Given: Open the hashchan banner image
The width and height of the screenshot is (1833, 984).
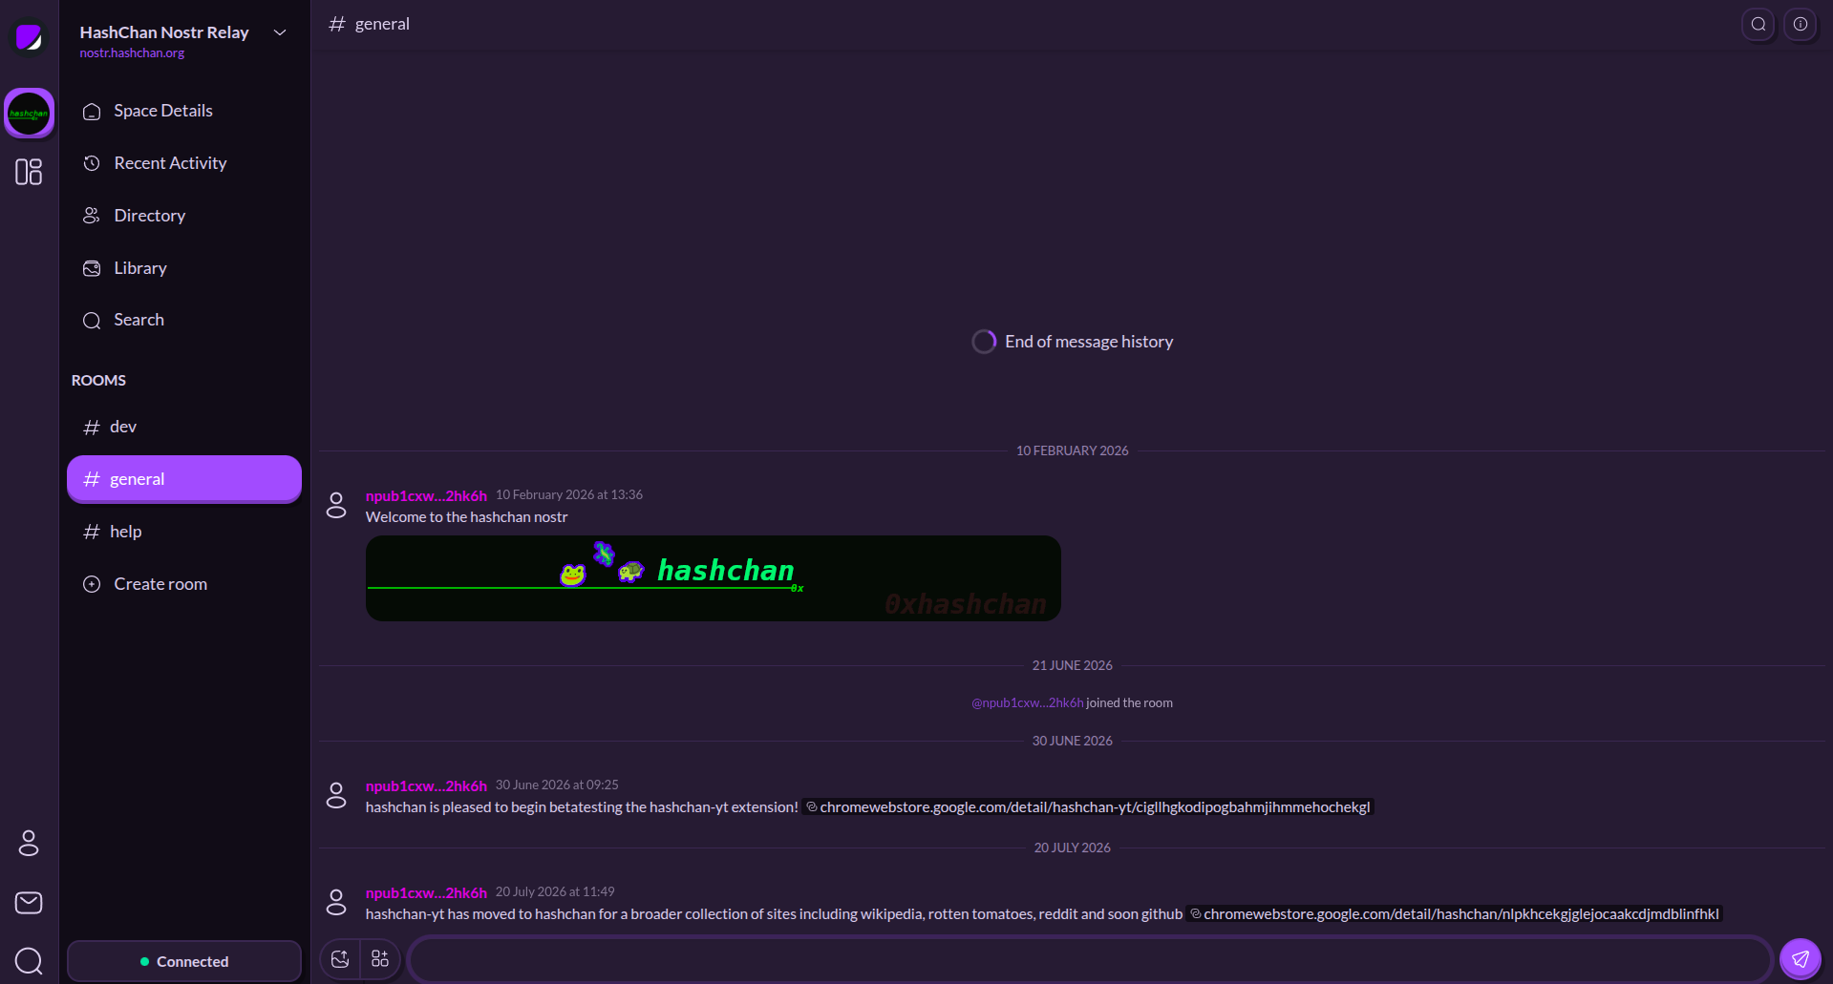Looking at the screenshot, I should click(714, 578).
